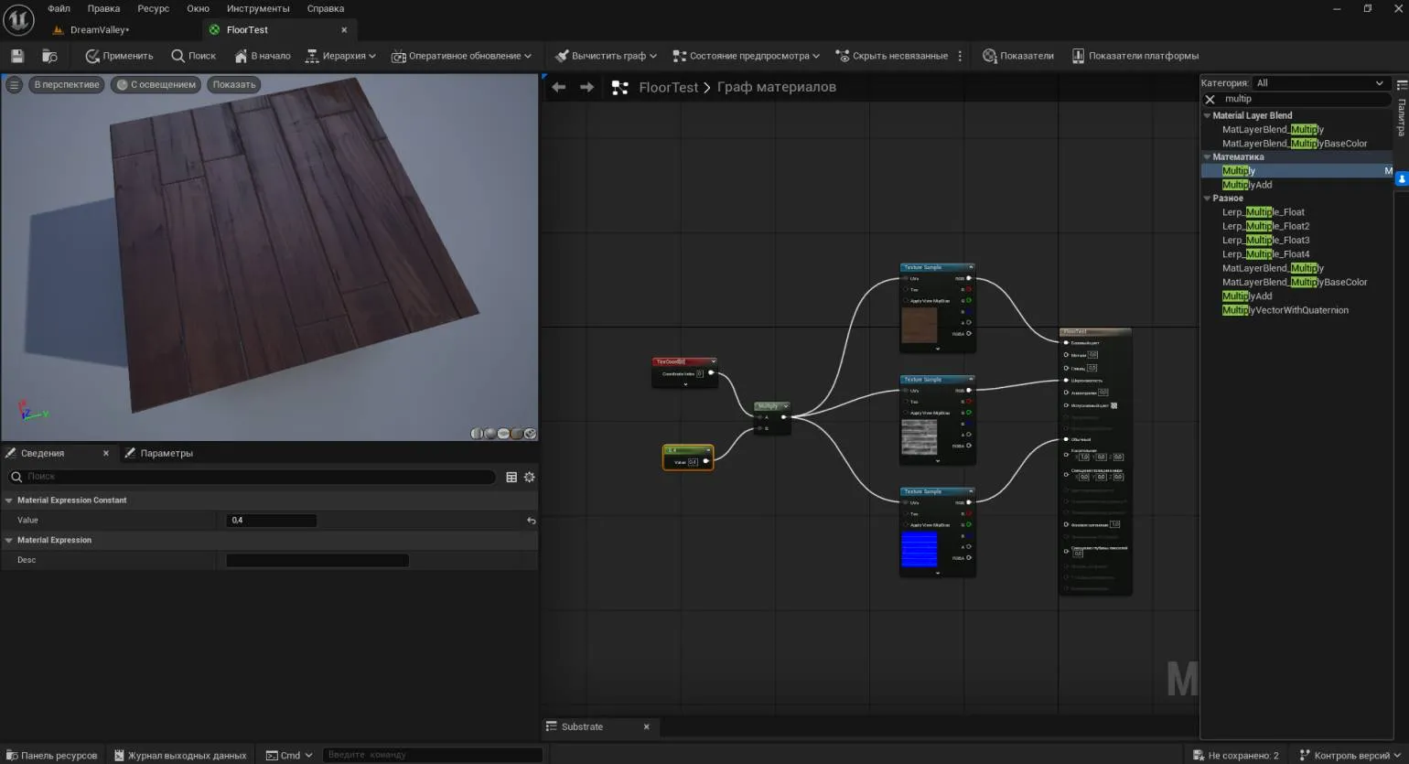Click the Browse to asset folder icon

[50, 56]
